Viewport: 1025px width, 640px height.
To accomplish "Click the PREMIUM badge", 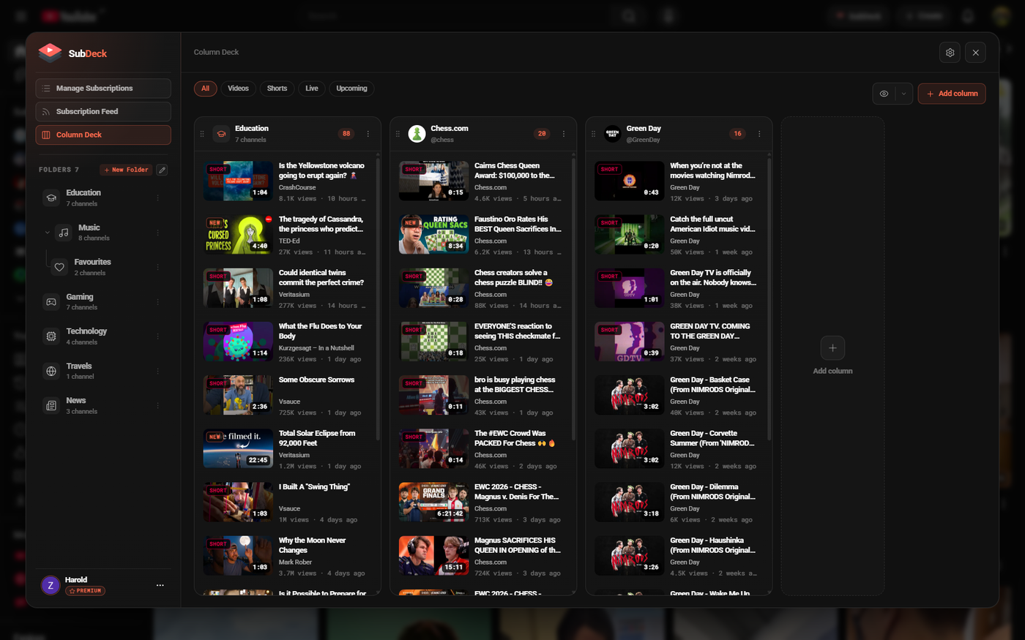I will 86,591.
